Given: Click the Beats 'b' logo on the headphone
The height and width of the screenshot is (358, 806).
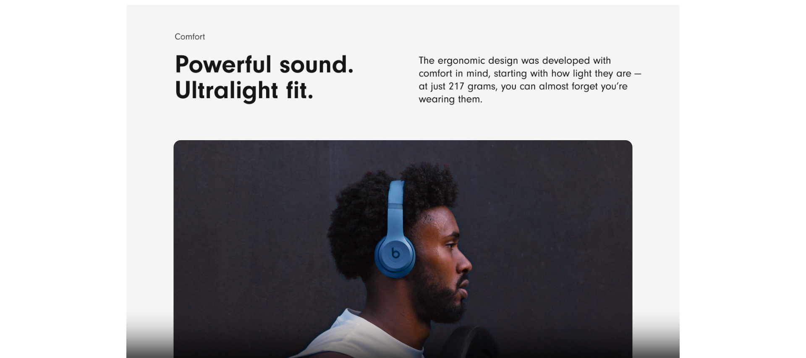Looking at the screenshot, I should pos(395,253).
